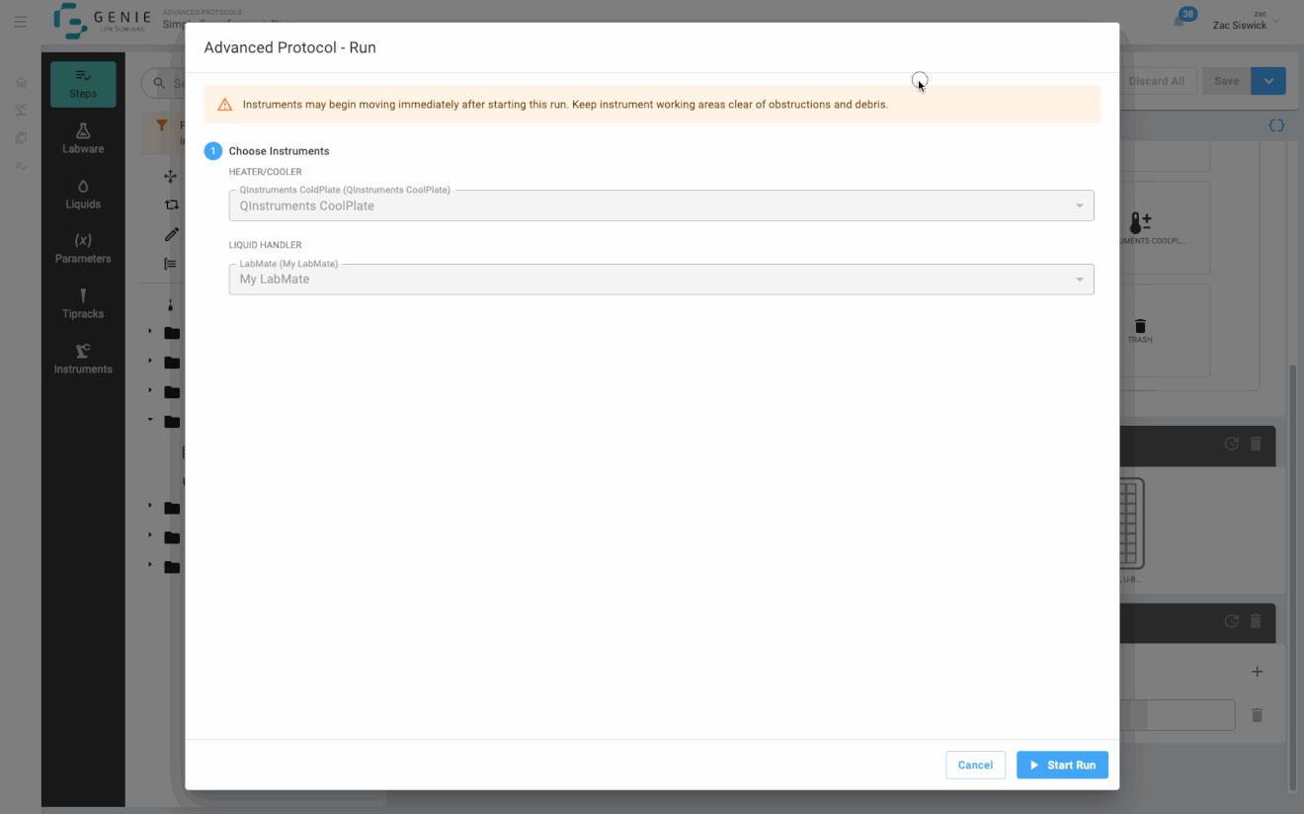Click the Genie Life Sciences logo
Screen dimensions: 1304x814
102,21
